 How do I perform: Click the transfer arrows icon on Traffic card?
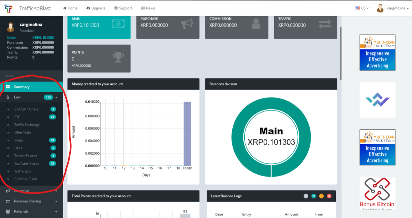click(x=325, y=24)
